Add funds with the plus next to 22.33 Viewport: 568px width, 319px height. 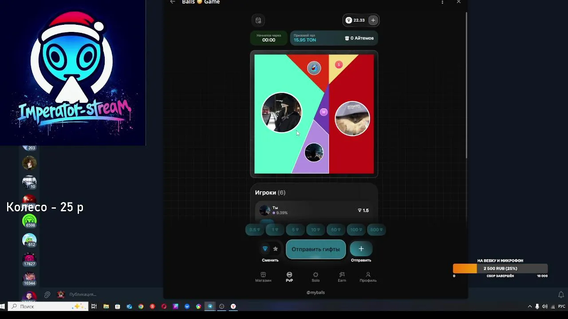tap(373, 20)
